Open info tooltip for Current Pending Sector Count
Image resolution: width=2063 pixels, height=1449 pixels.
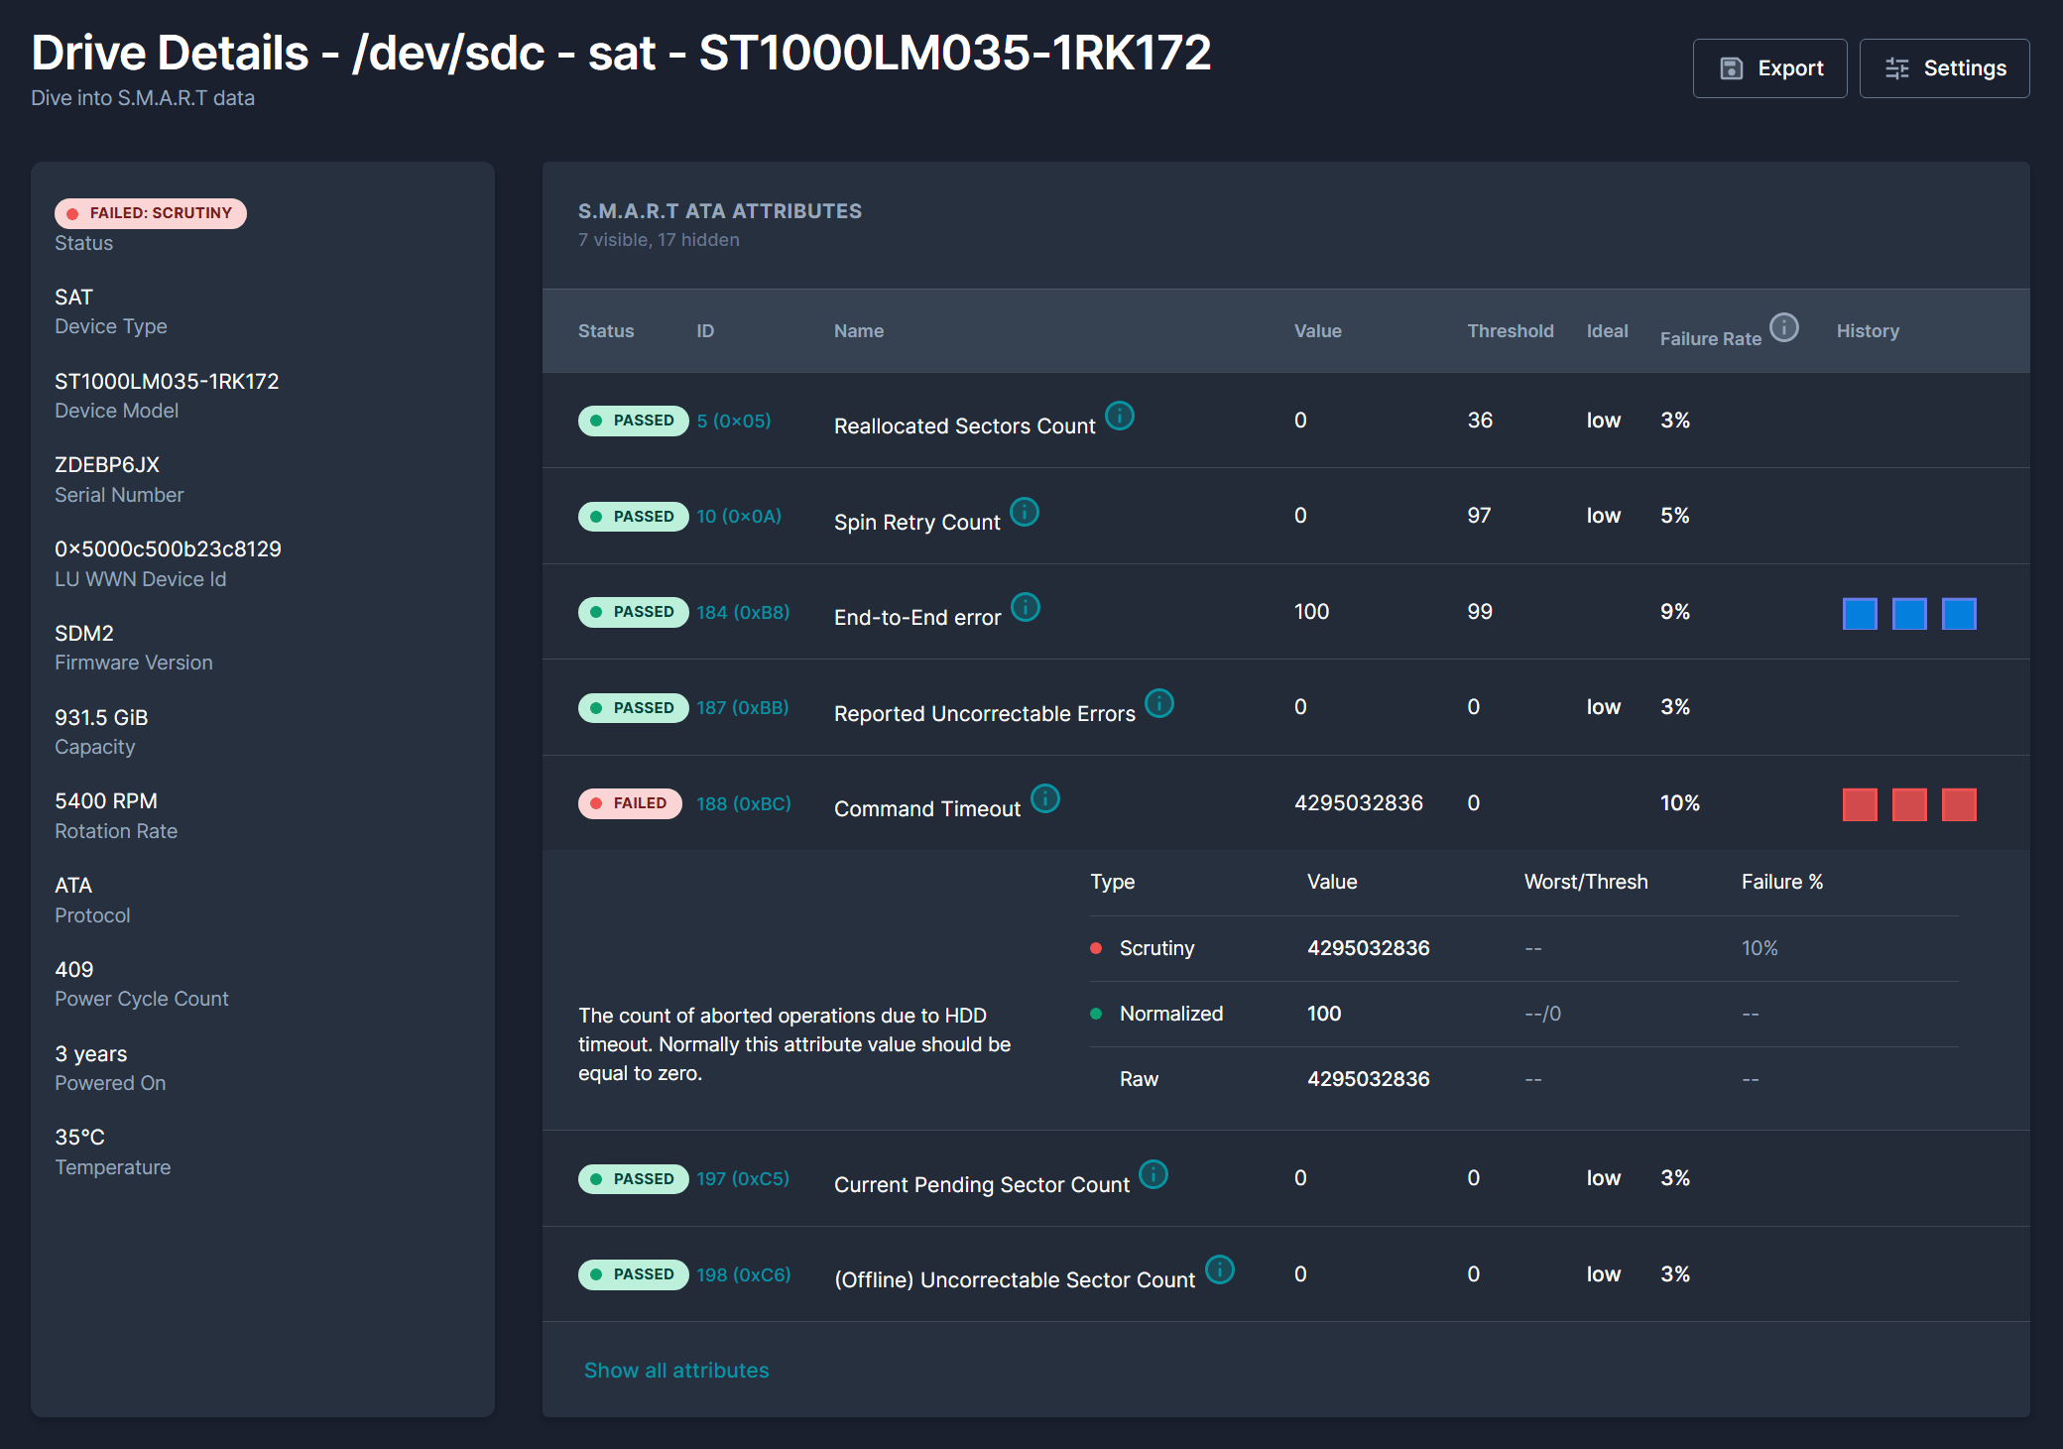pyautogui.click(x=1153, y=1174)
